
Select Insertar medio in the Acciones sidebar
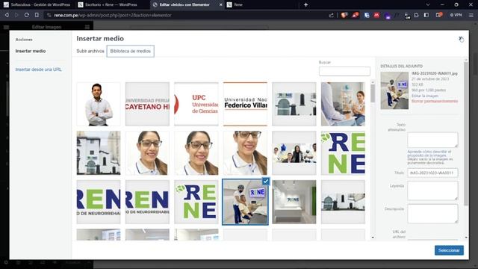point(31,51)
